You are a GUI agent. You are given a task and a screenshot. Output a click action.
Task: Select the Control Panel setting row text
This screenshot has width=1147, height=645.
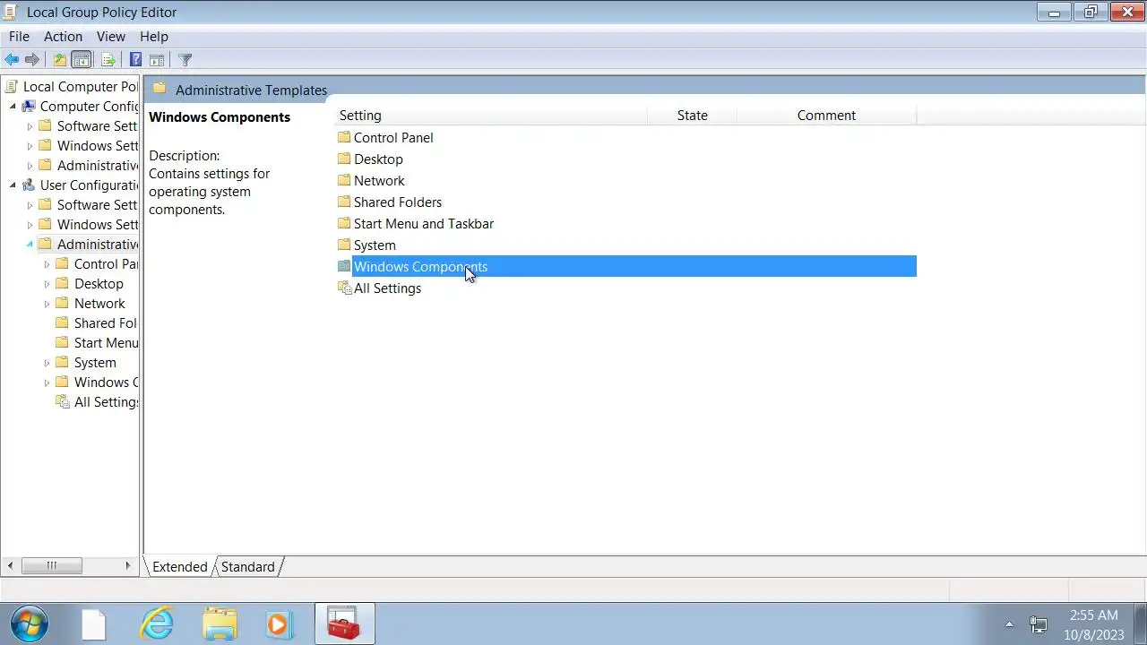click(393, 138)
